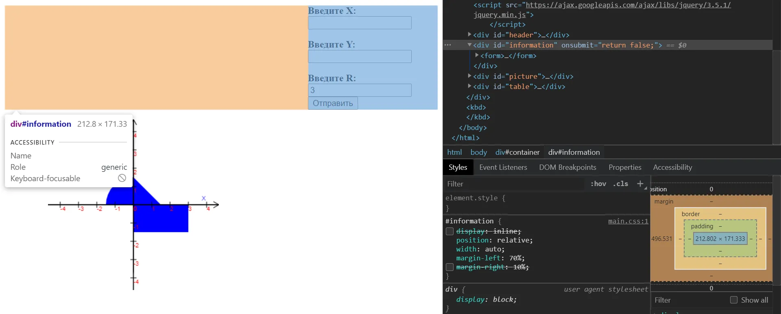
Task: Open the main.css:1 source link
Action: [x=628, y=221]
